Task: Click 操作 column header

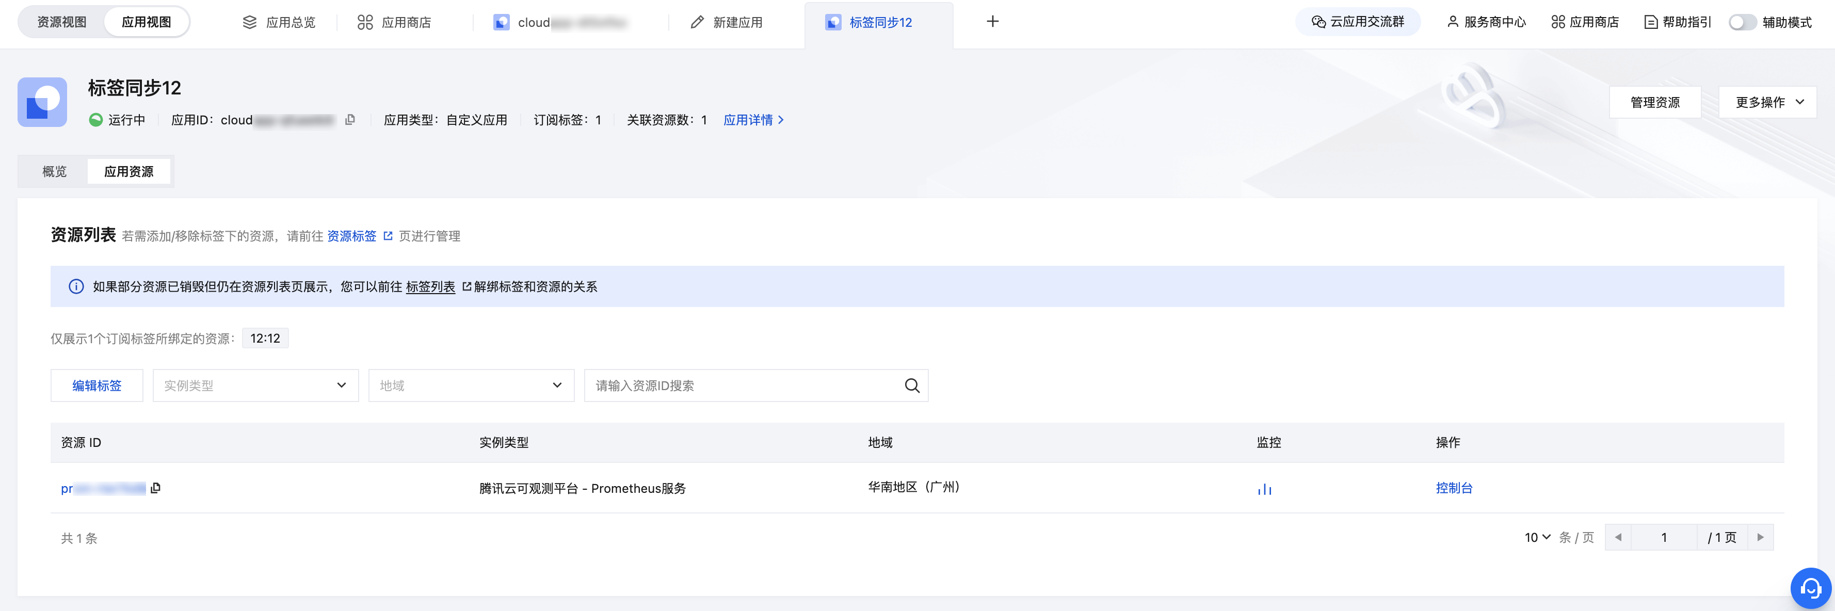Action: point(1448,442)
